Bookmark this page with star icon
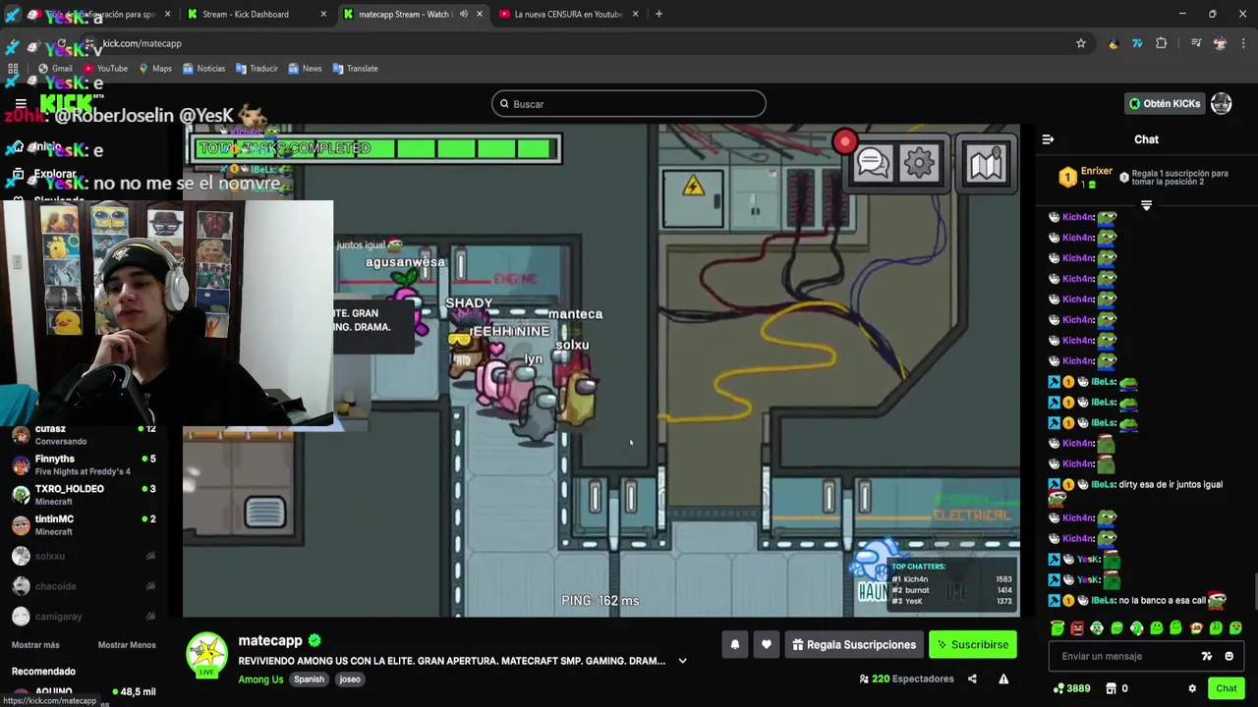Viewport: 1258px width, 707px height. point(1081,43)
